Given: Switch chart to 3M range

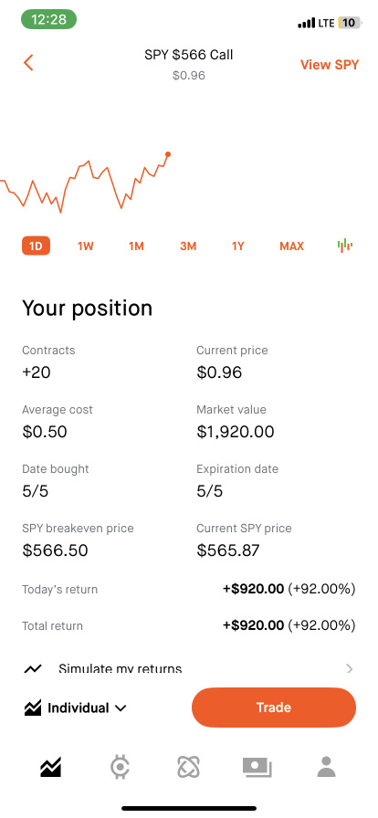Looking at the screenshot, I should pos(188,246).
